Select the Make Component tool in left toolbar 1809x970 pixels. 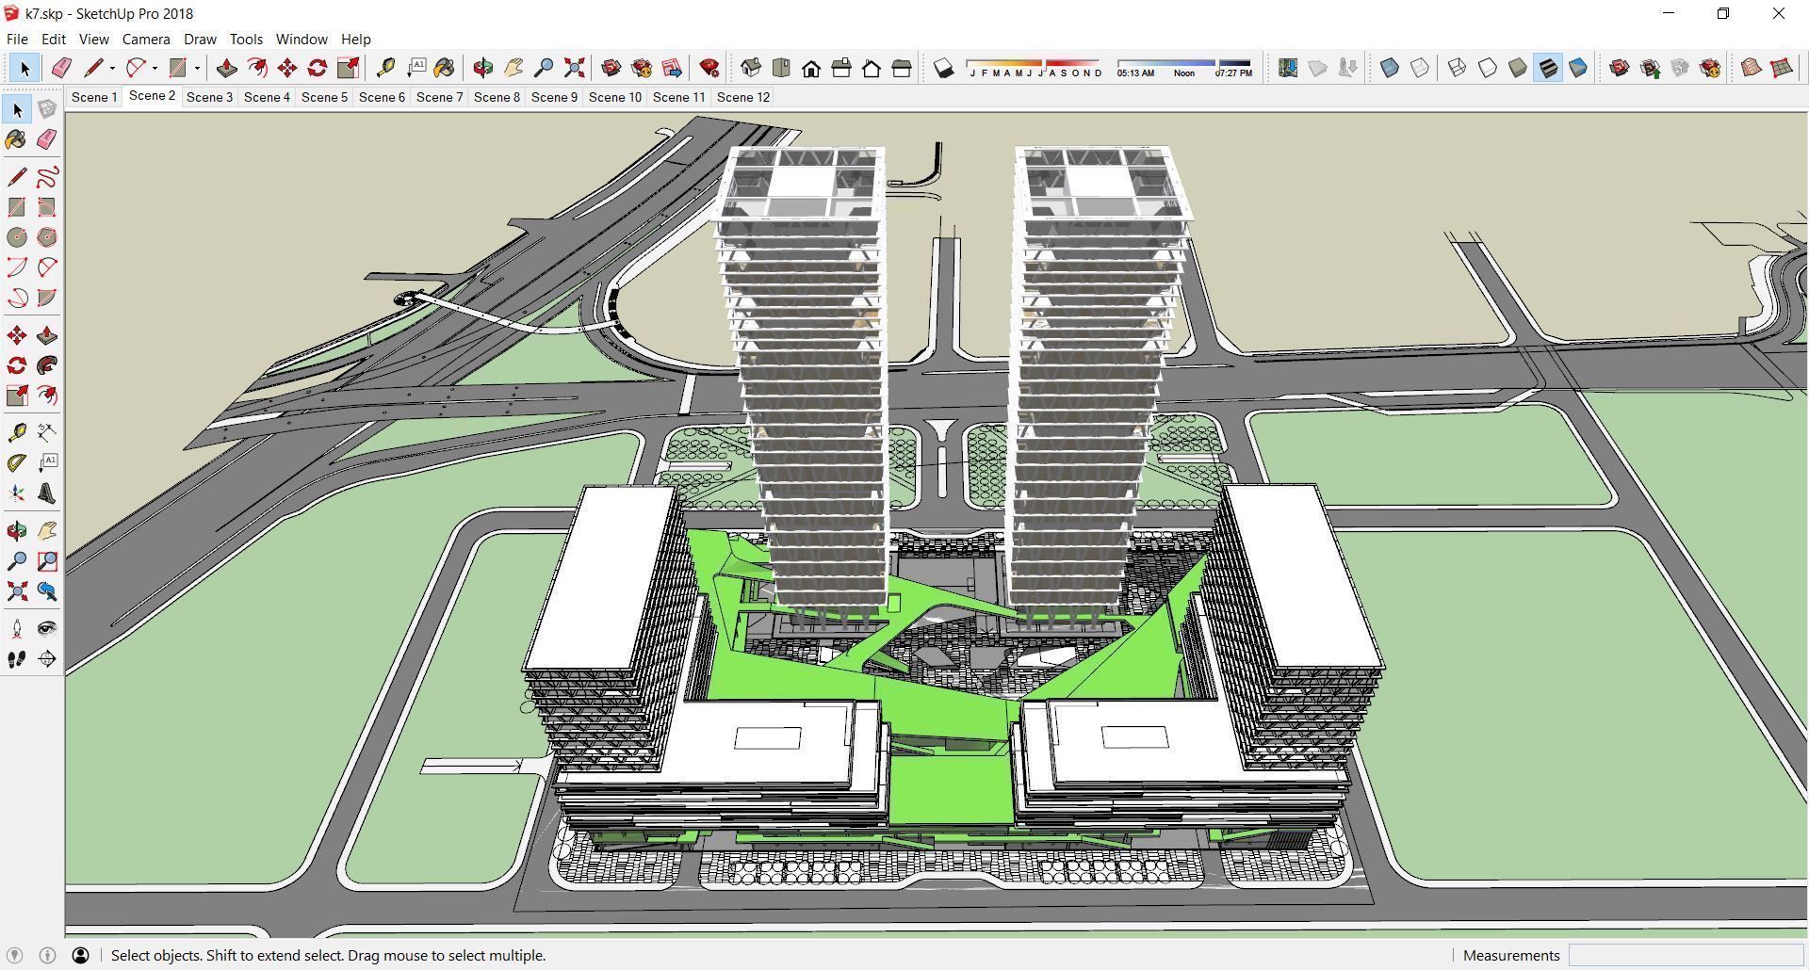(47, 109)
